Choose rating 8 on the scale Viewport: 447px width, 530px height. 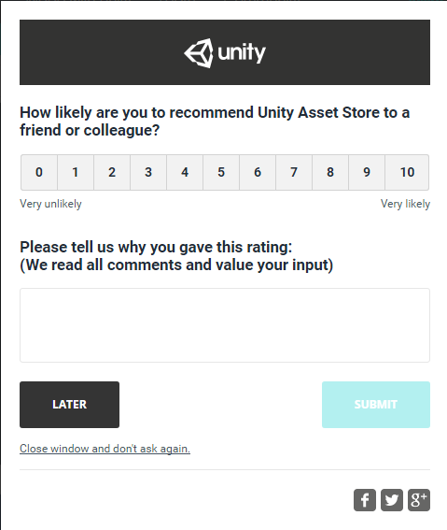tap(330, 172)
